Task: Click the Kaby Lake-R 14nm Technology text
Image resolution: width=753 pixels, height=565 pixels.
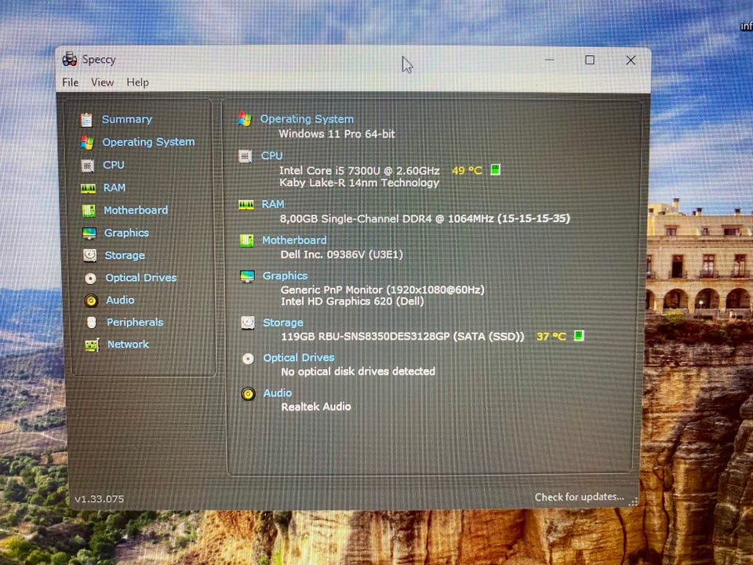Action: [x=359, y=183]
